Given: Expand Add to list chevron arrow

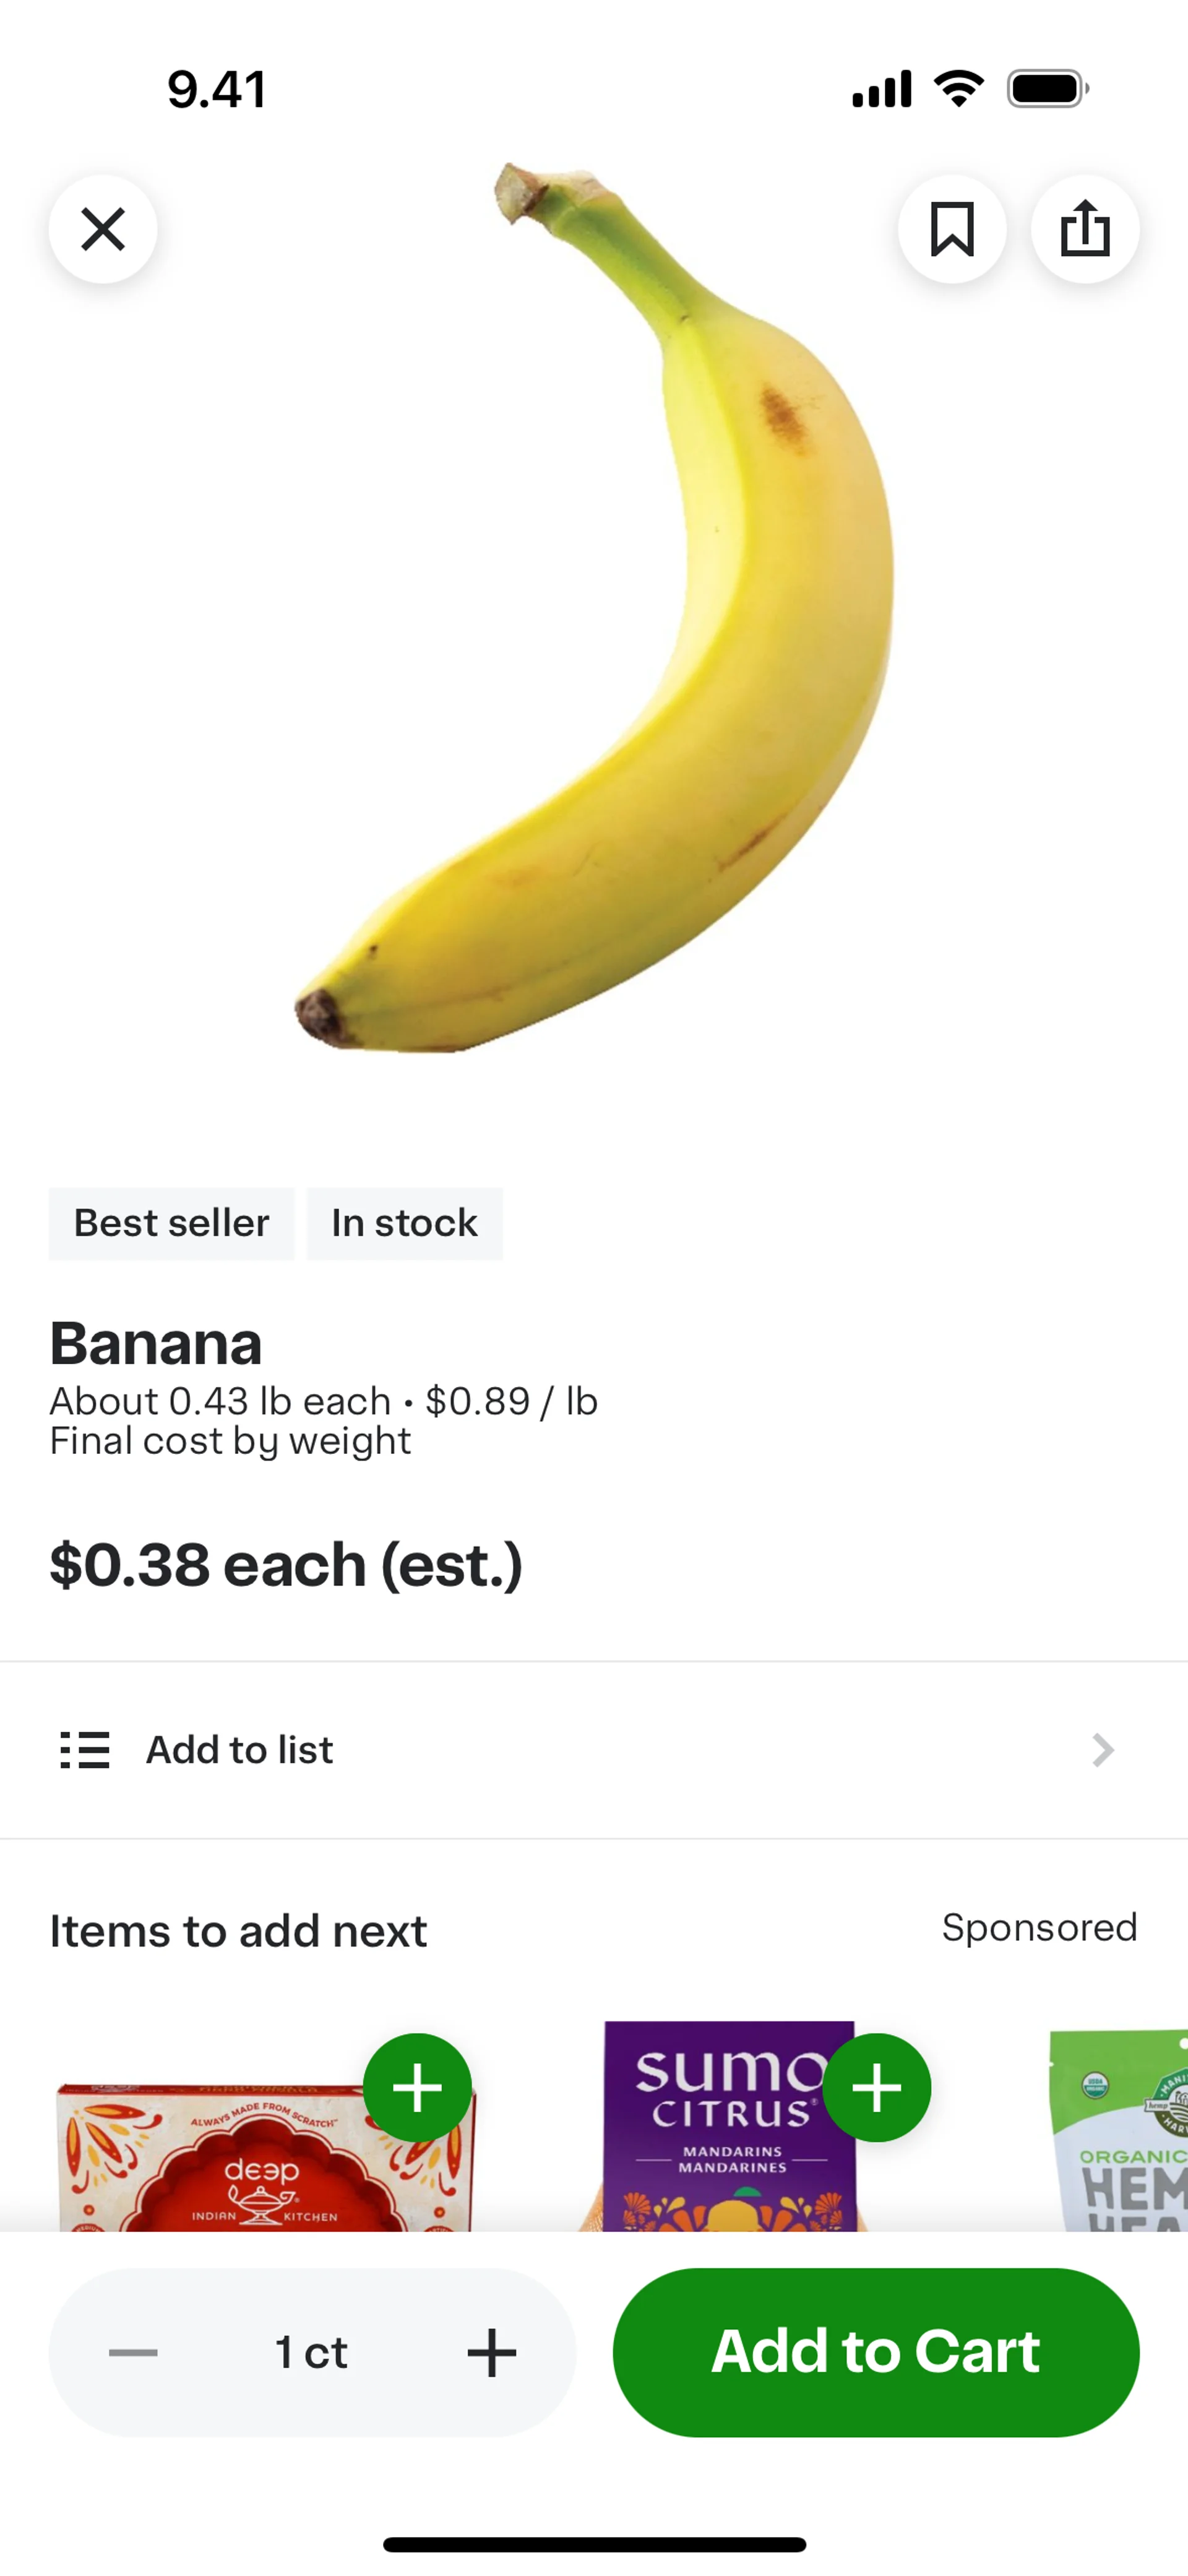Looking at the screenshot, I should tap(1103, 1750).
